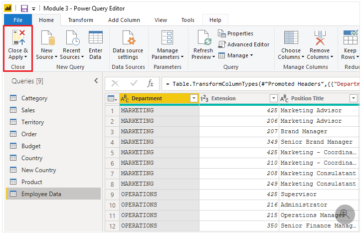
Task: Switch to the Add Column tab
Action: click(x=124, y=20)
